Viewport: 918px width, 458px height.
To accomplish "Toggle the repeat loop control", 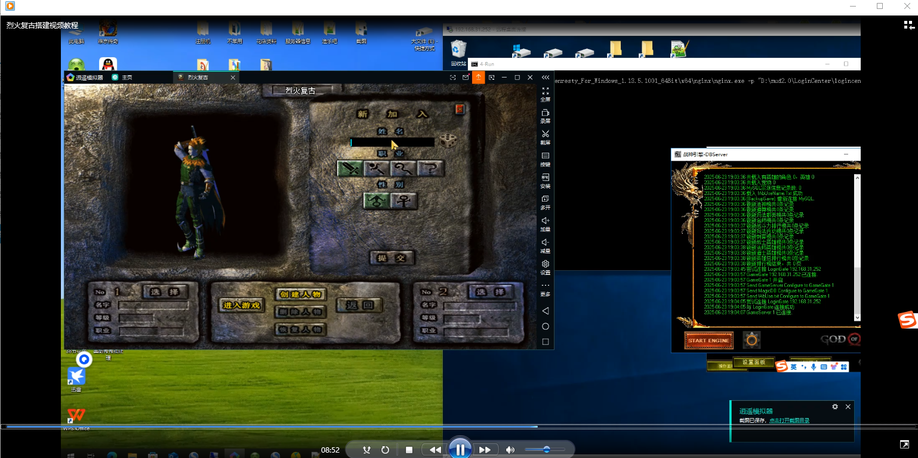I will (385, 450).
